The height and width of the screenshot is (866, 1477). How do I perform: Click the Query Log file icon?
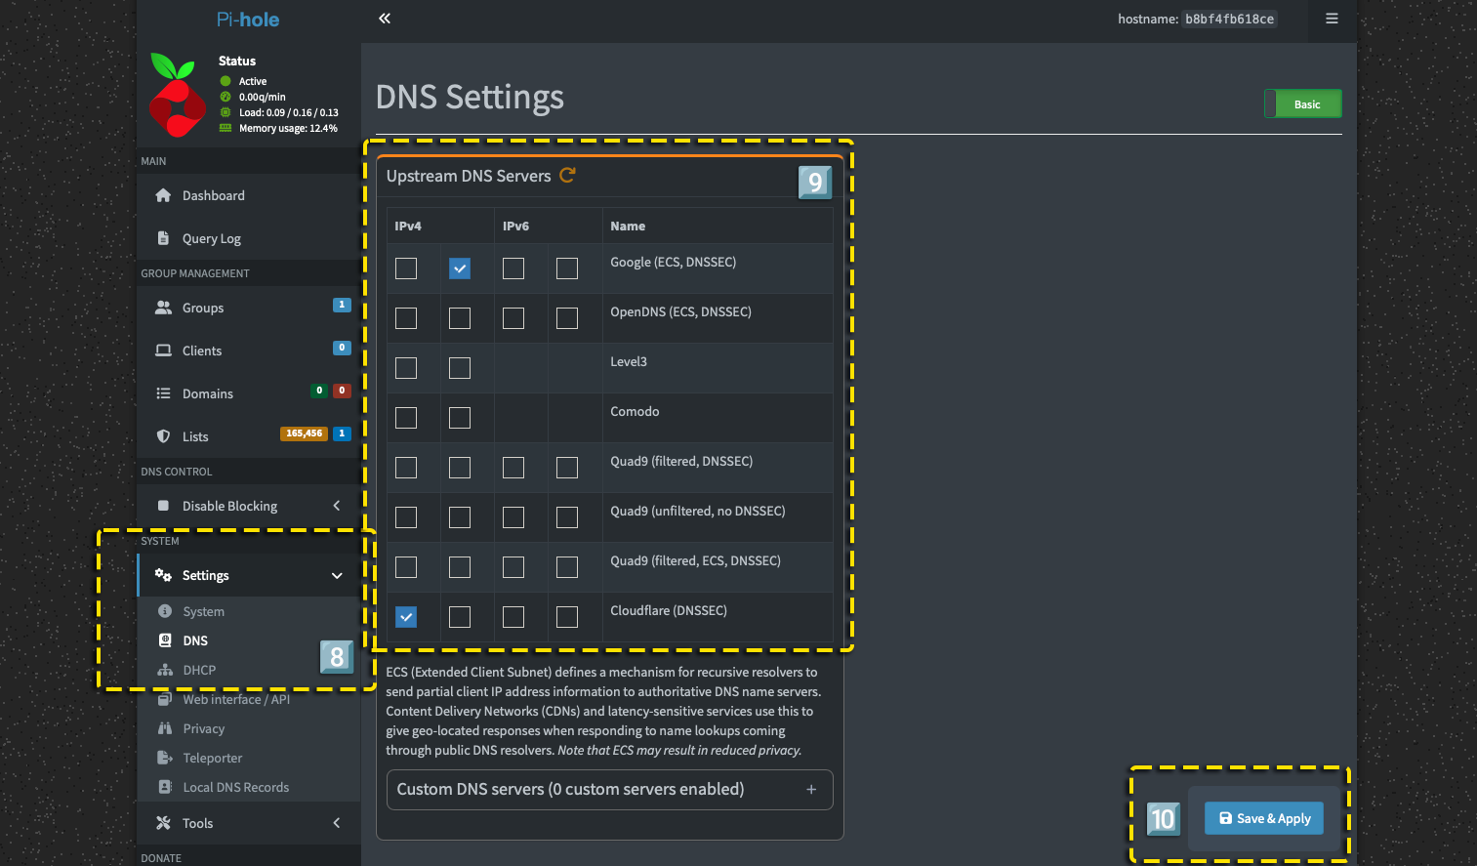click(x=163, y=238)
